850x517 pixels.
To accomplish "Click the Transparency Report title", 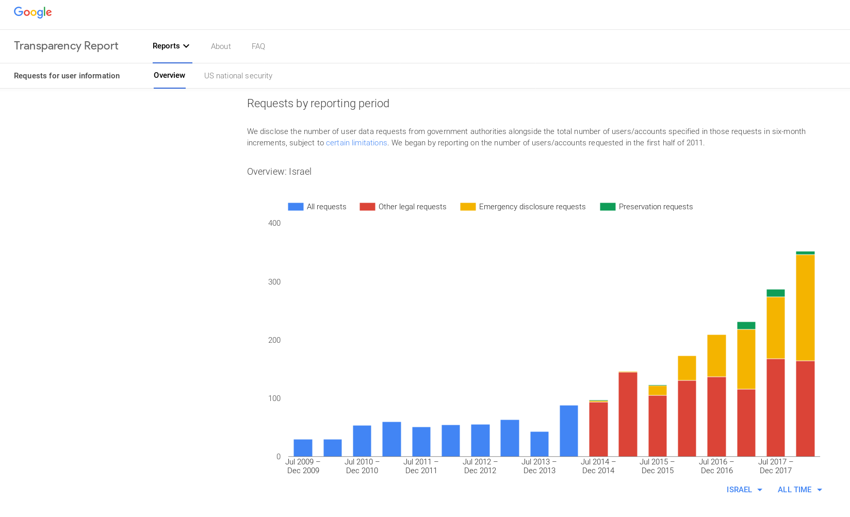I will [x=66, y=46].
